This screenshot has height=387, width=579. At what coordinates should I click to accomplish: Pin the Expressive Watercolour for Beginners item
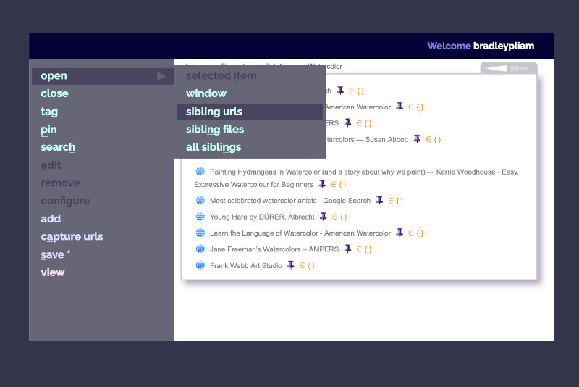click(322, 184)
